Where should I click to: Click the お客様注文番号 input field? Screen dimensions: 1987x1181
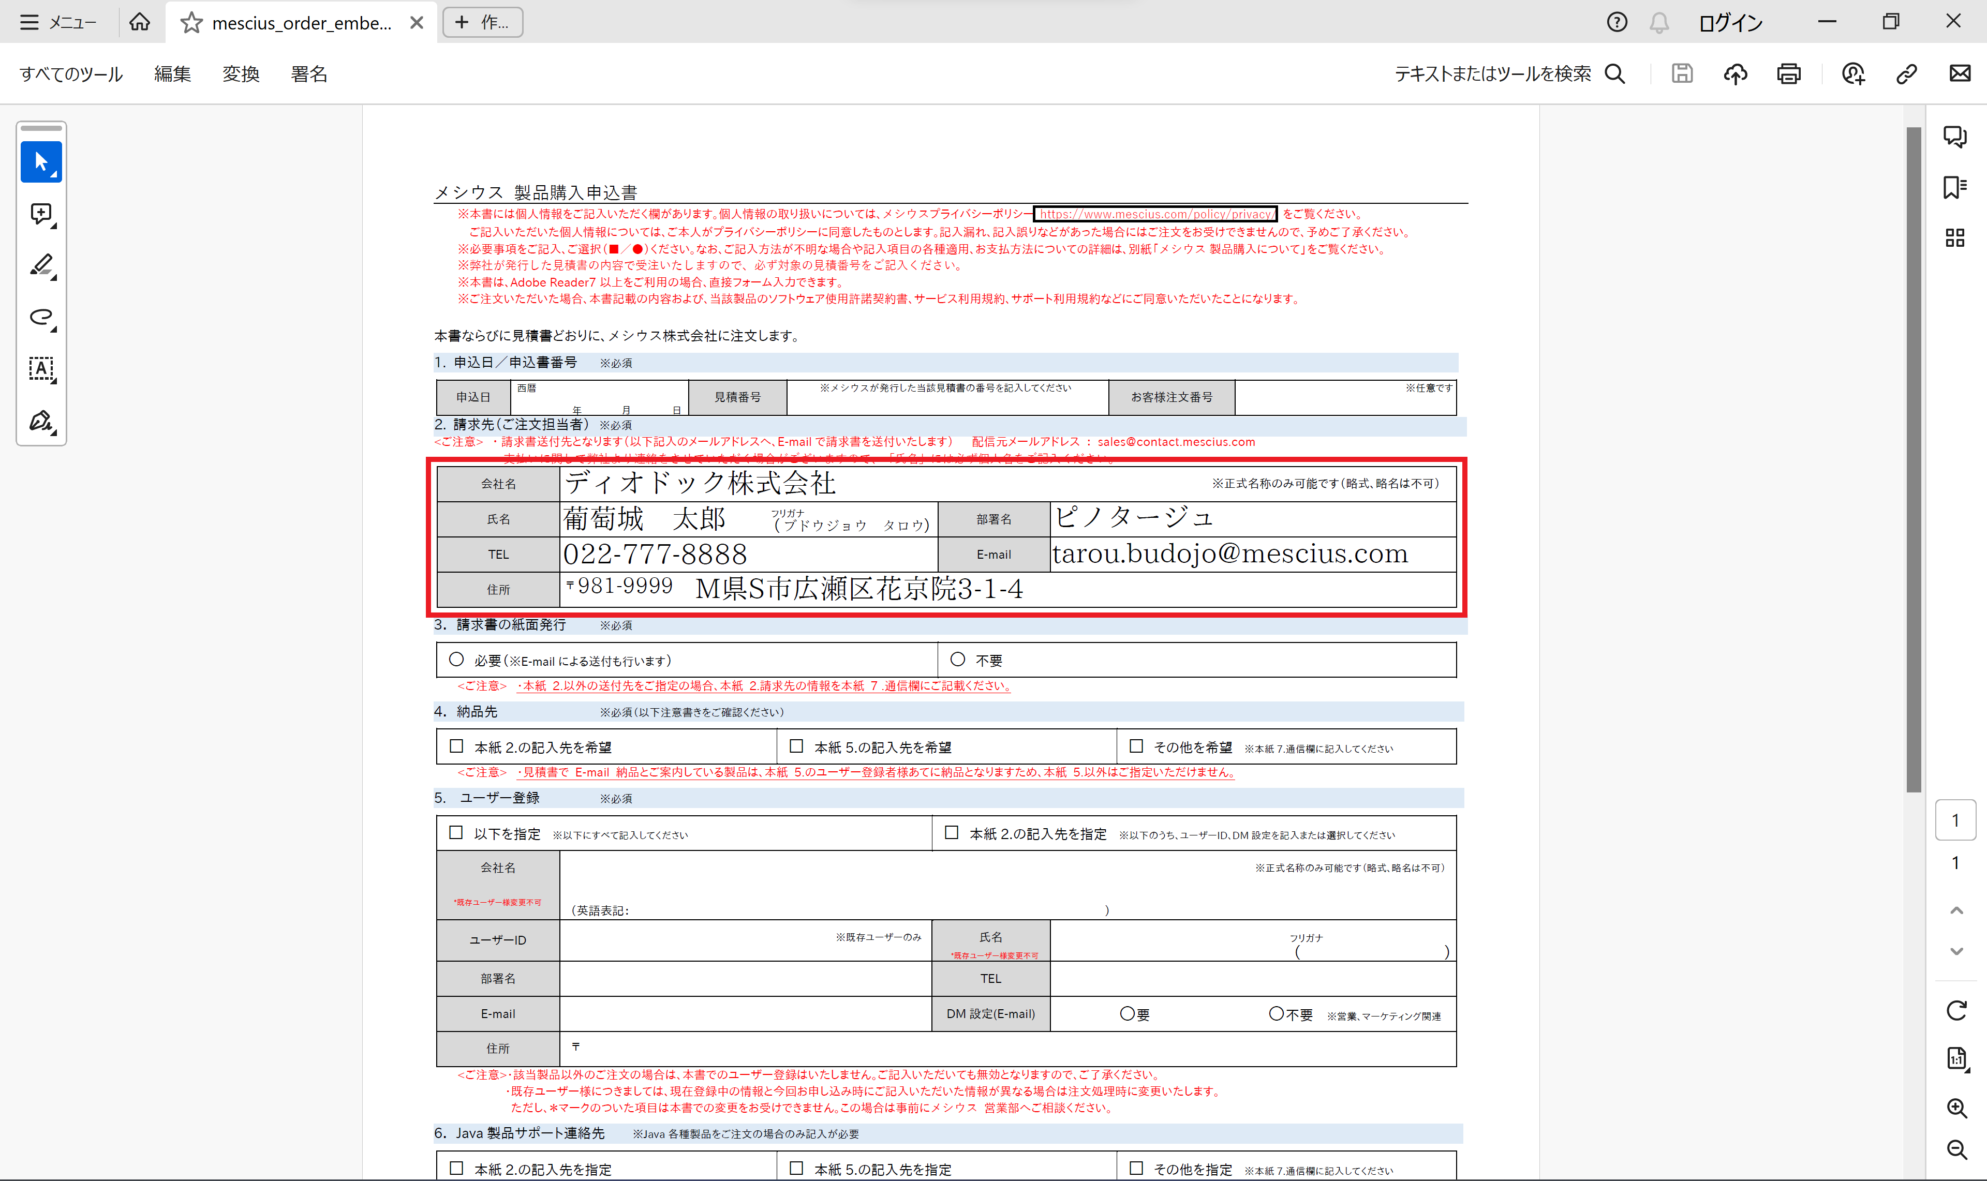(1345, 397)
